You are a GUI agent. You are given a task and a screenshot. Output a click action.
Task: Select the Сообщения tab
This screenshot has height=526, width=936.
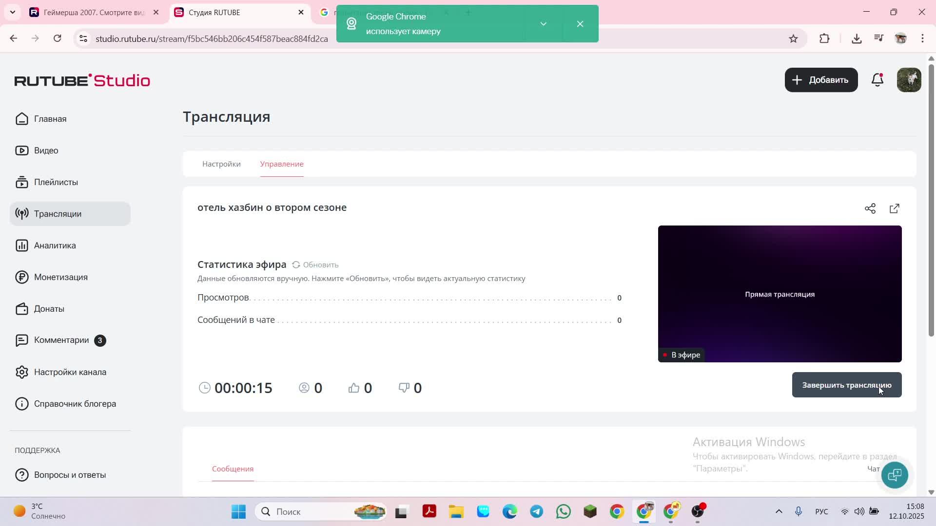[x=233, y=469]
